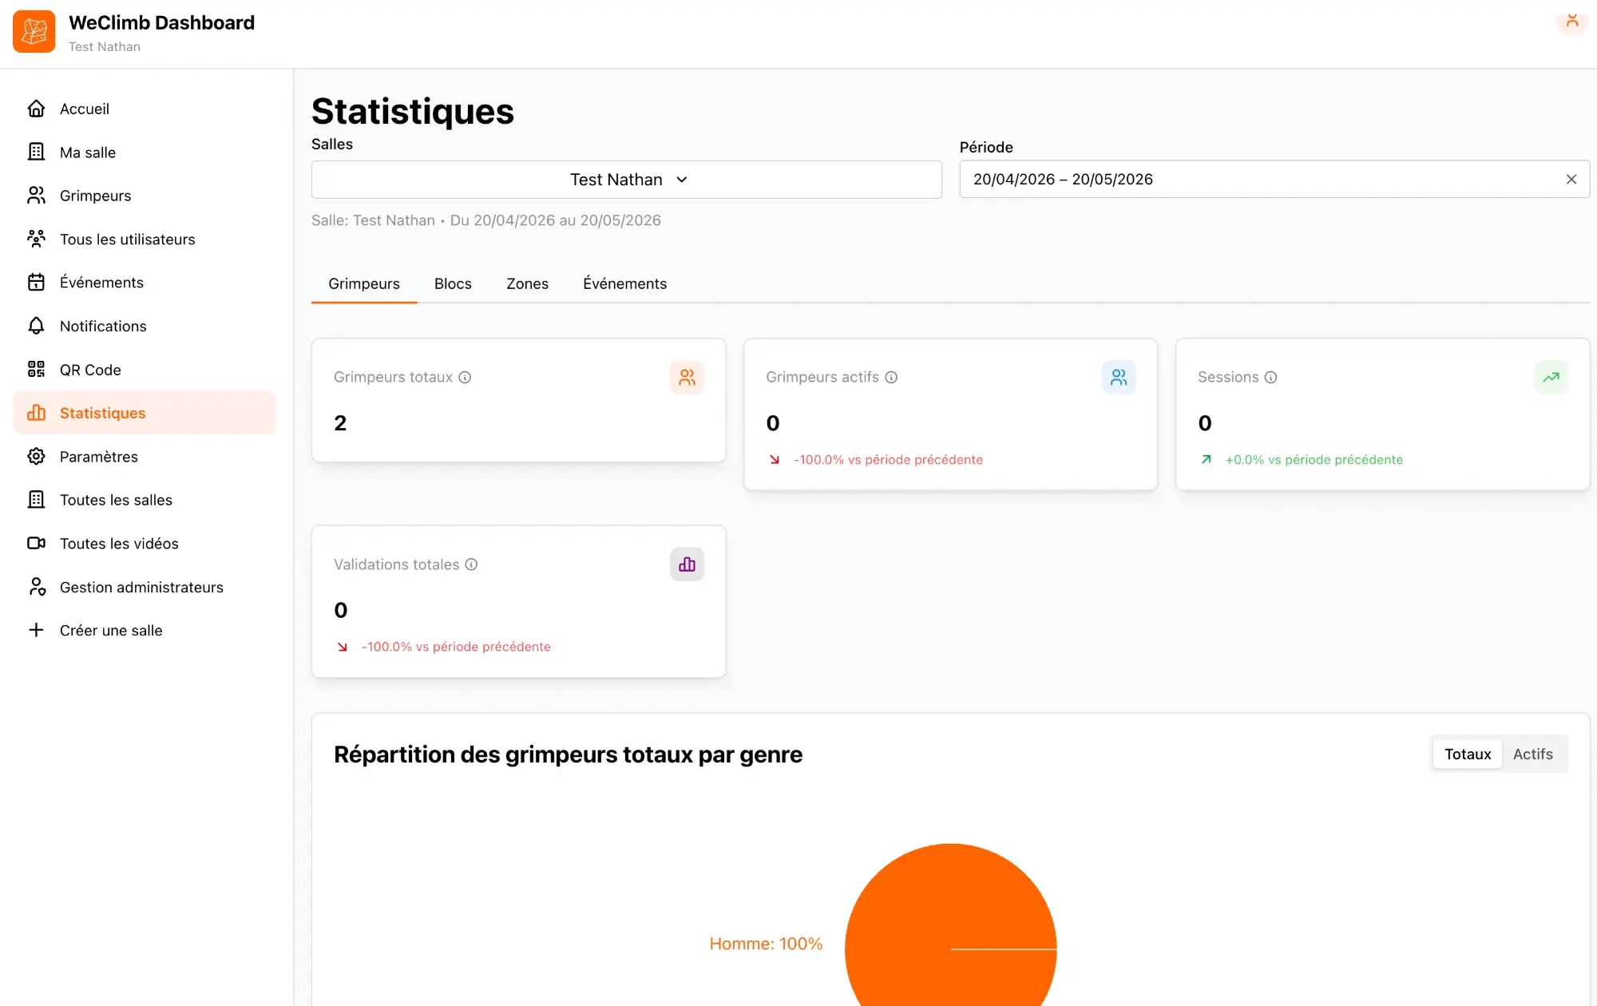Click the Répartition des grimpeurs totaux heading
1597x1006 pixels.
(x=568, y=754)
